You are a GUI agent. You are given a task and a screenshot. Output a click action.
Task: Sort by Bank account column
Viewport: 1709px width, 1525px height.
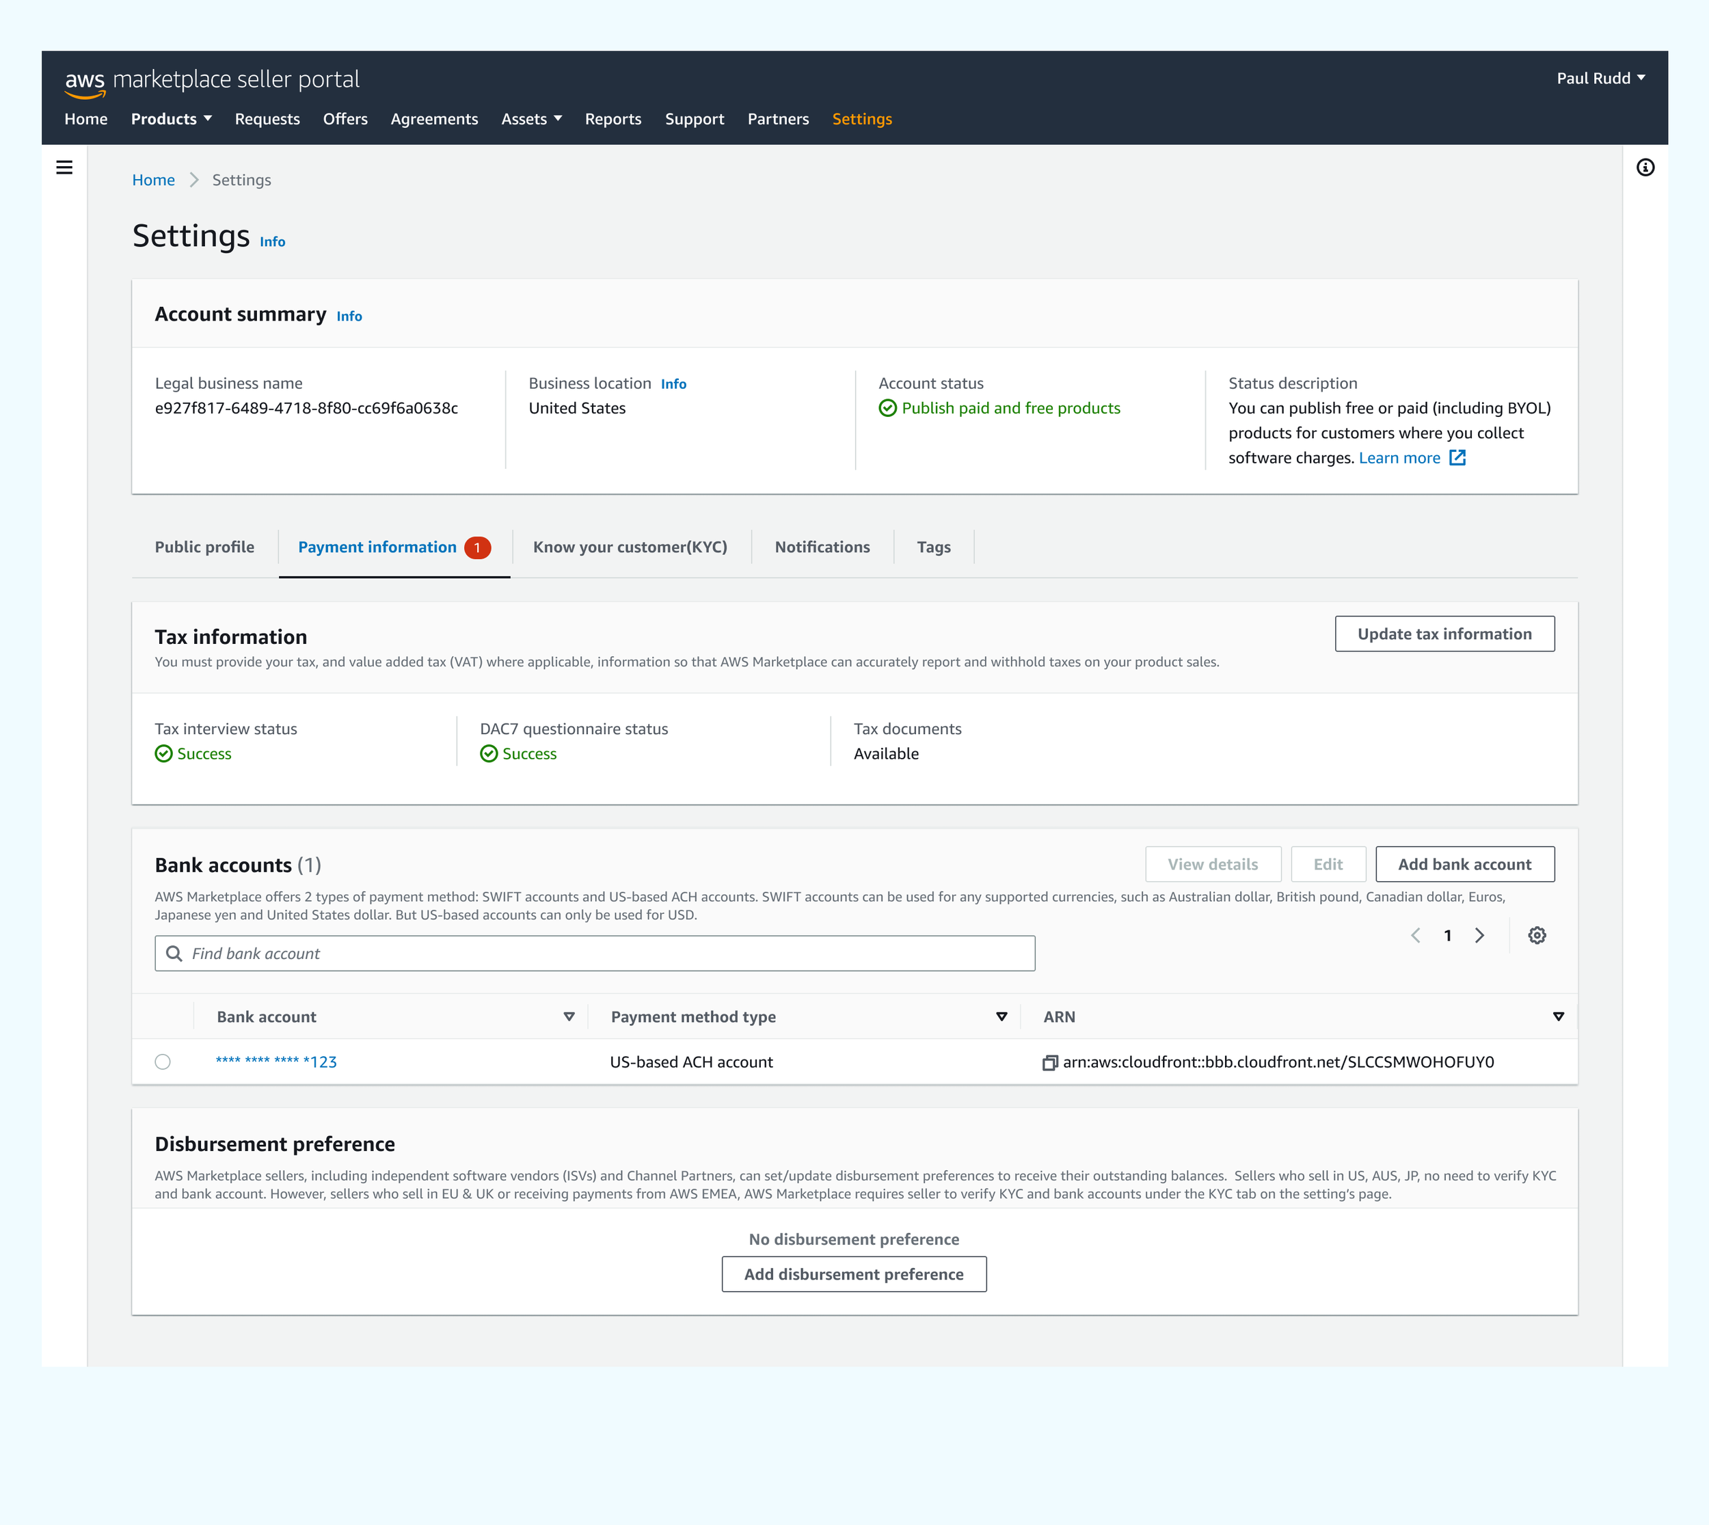(x=569, y=1016)
